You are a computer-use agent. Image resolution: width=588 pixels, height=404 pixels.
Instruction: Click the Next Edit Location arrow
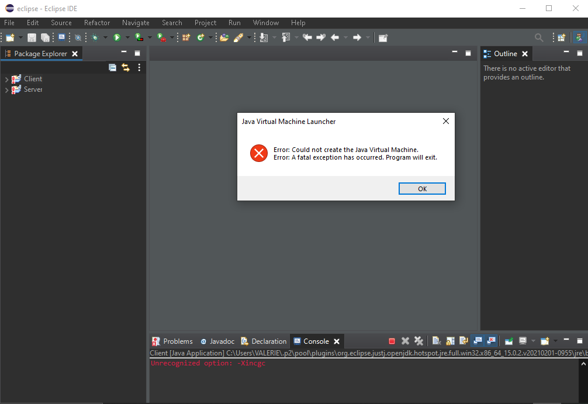(x=321, y=37)
